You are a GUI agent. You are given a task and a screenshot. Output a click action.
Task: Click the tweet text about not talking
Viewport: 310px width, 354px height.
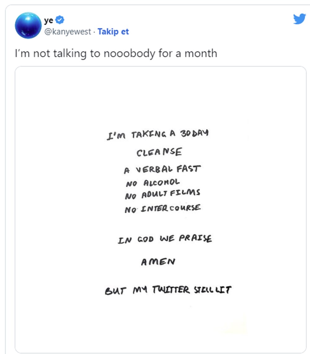(116, 53)
